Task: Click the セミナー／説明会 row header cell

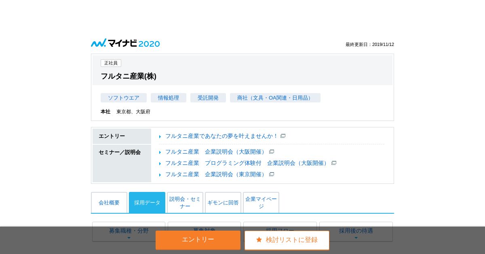Action: tap(122, 163)
